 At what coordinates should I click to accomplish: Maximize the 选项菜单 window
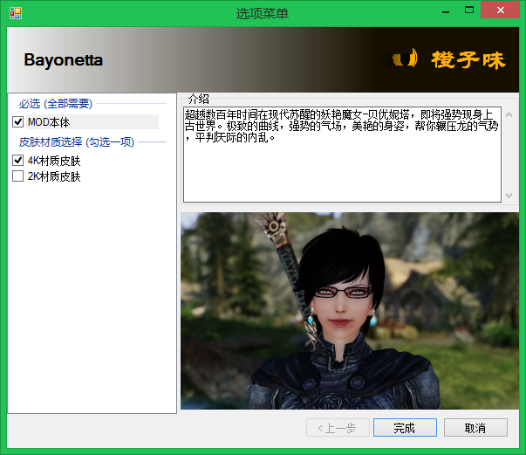pyautogui.click(x=469, y=10)
